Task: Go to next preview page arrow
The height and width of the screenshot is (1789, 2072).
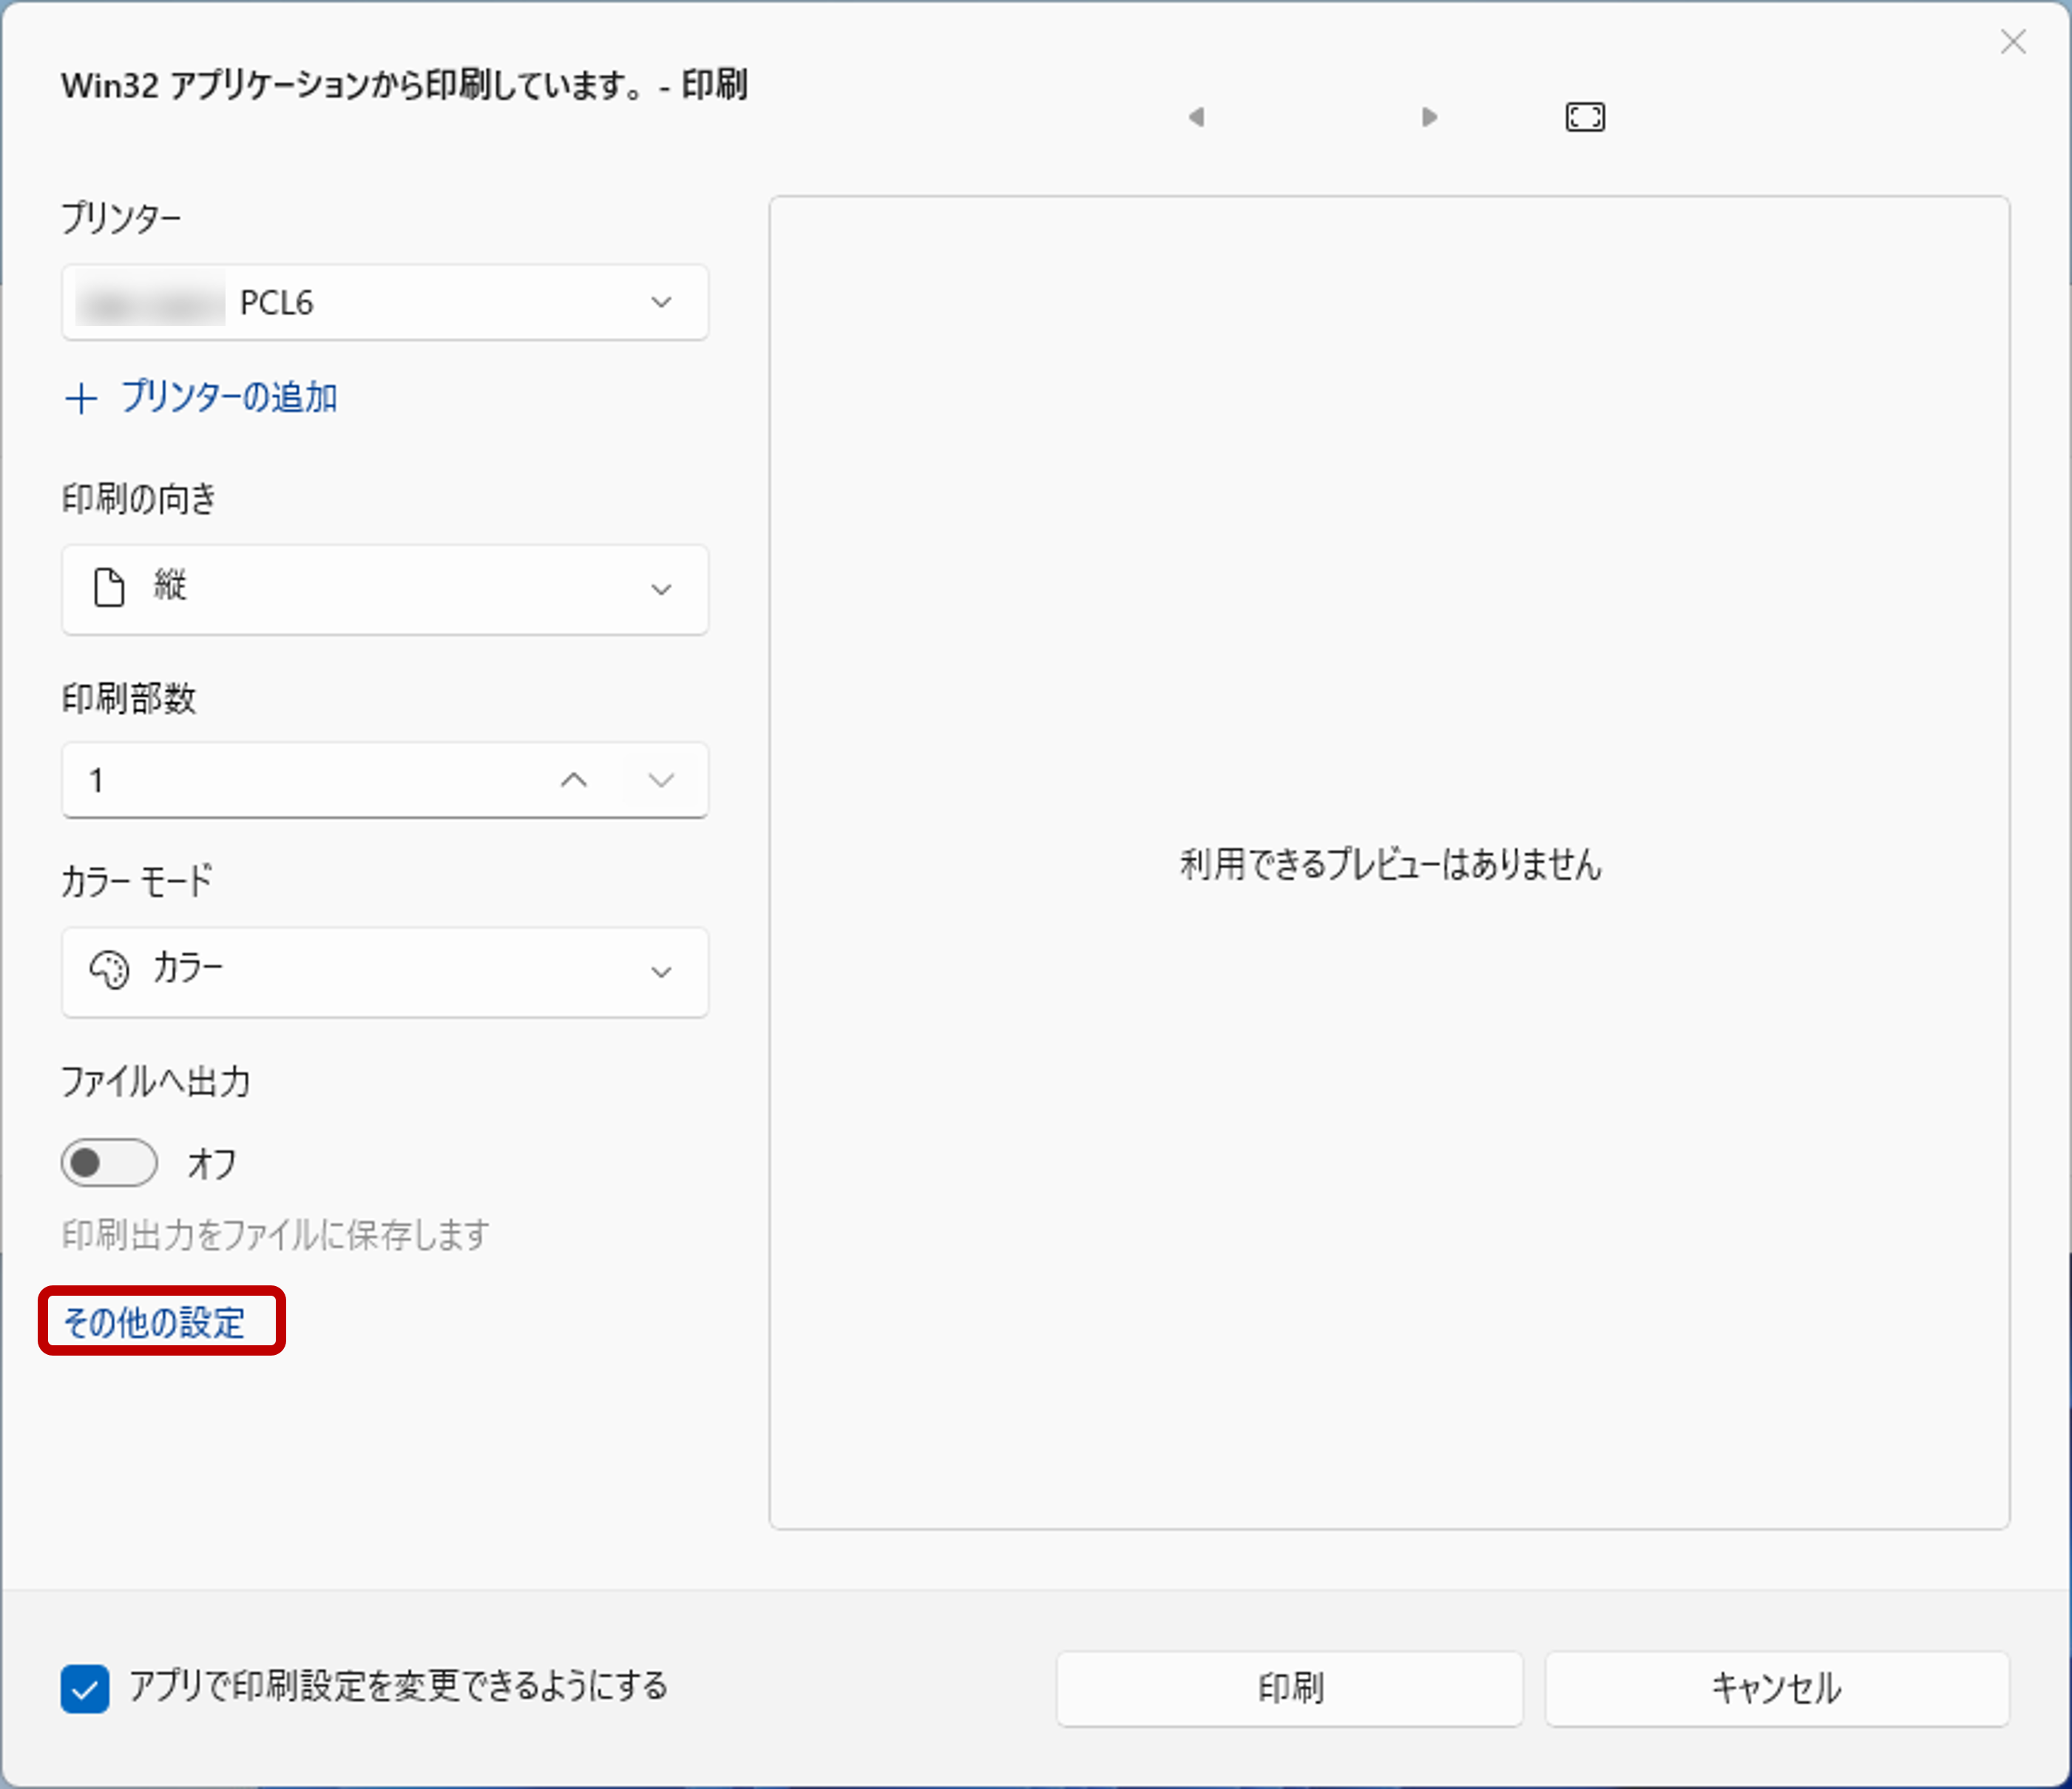Action: tap(1429, 117)
